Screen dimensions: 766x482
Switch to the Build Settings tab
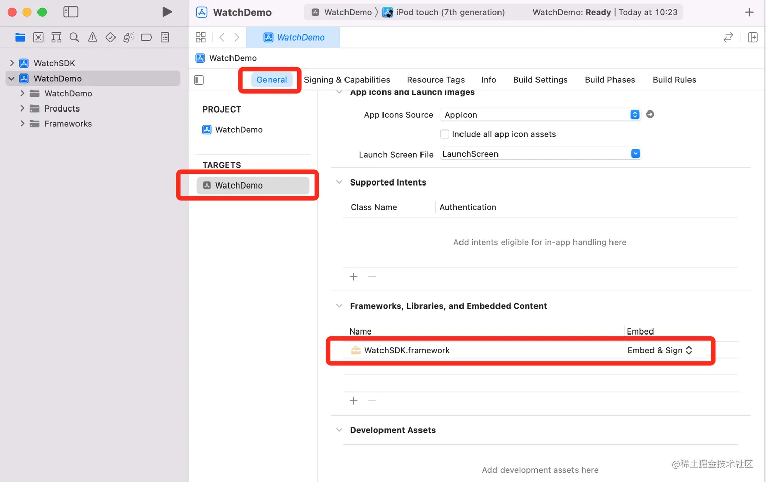541,80
